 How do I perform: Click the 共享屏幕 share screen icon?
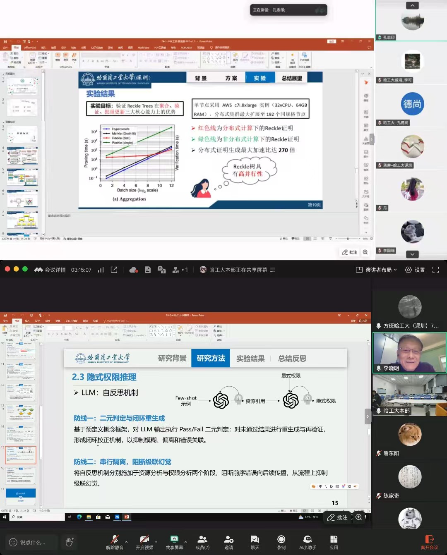coord(174,539)
